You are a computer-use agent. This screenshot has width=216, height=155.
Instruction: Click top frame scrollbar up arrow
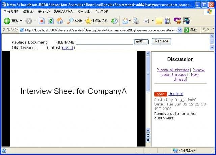(212, 36)
